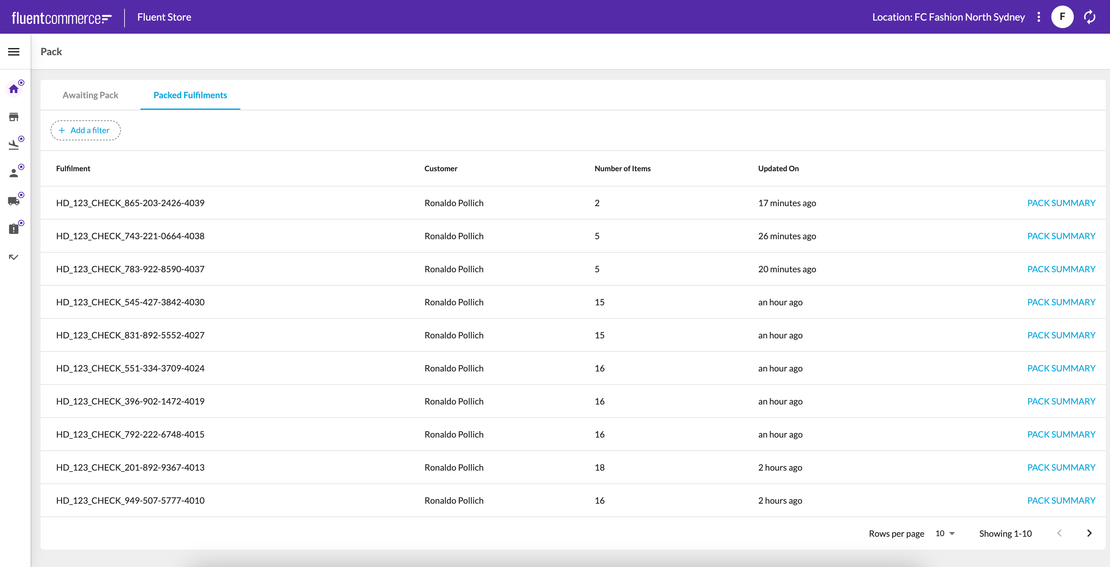
Task: Switch to the Awaiting Pack tab
Action: (x=90, y=95)
